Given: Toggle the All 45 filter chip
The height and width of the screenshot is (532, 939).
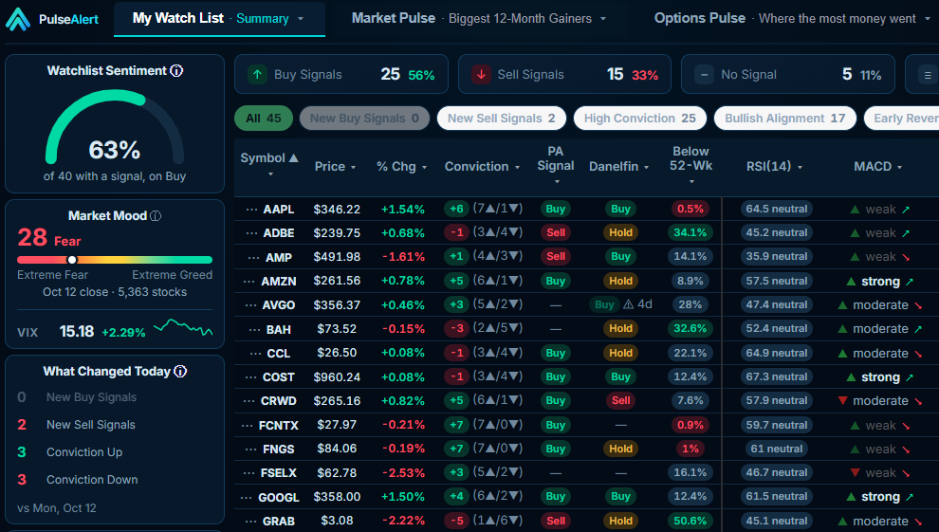Looking at the screenshot, I should click(264, 119).
